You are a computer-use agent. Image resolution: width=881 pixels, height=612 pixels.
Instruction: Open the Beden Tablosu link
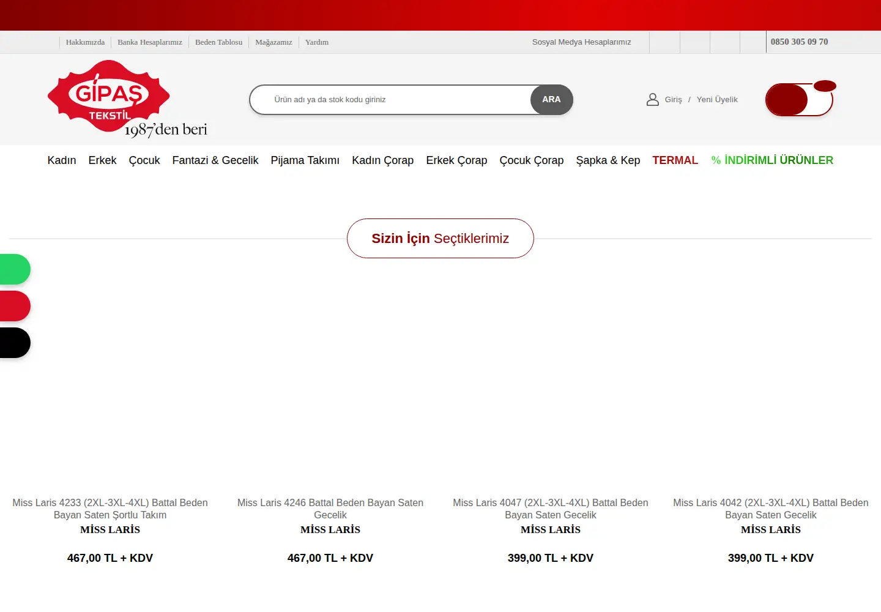coord(218,42)
